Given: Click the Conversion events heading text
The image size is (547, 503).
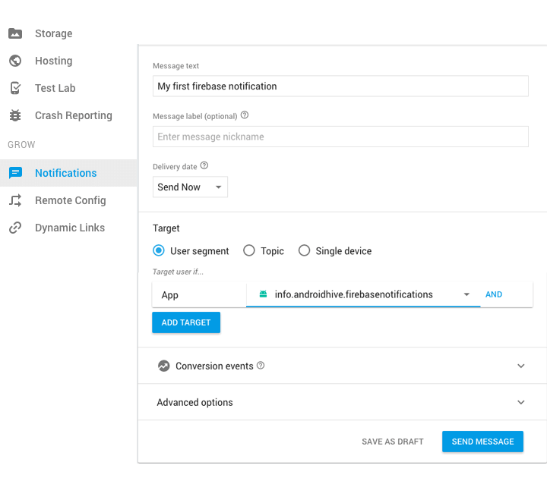Looking at the screenshot, I should coord(214,366).
